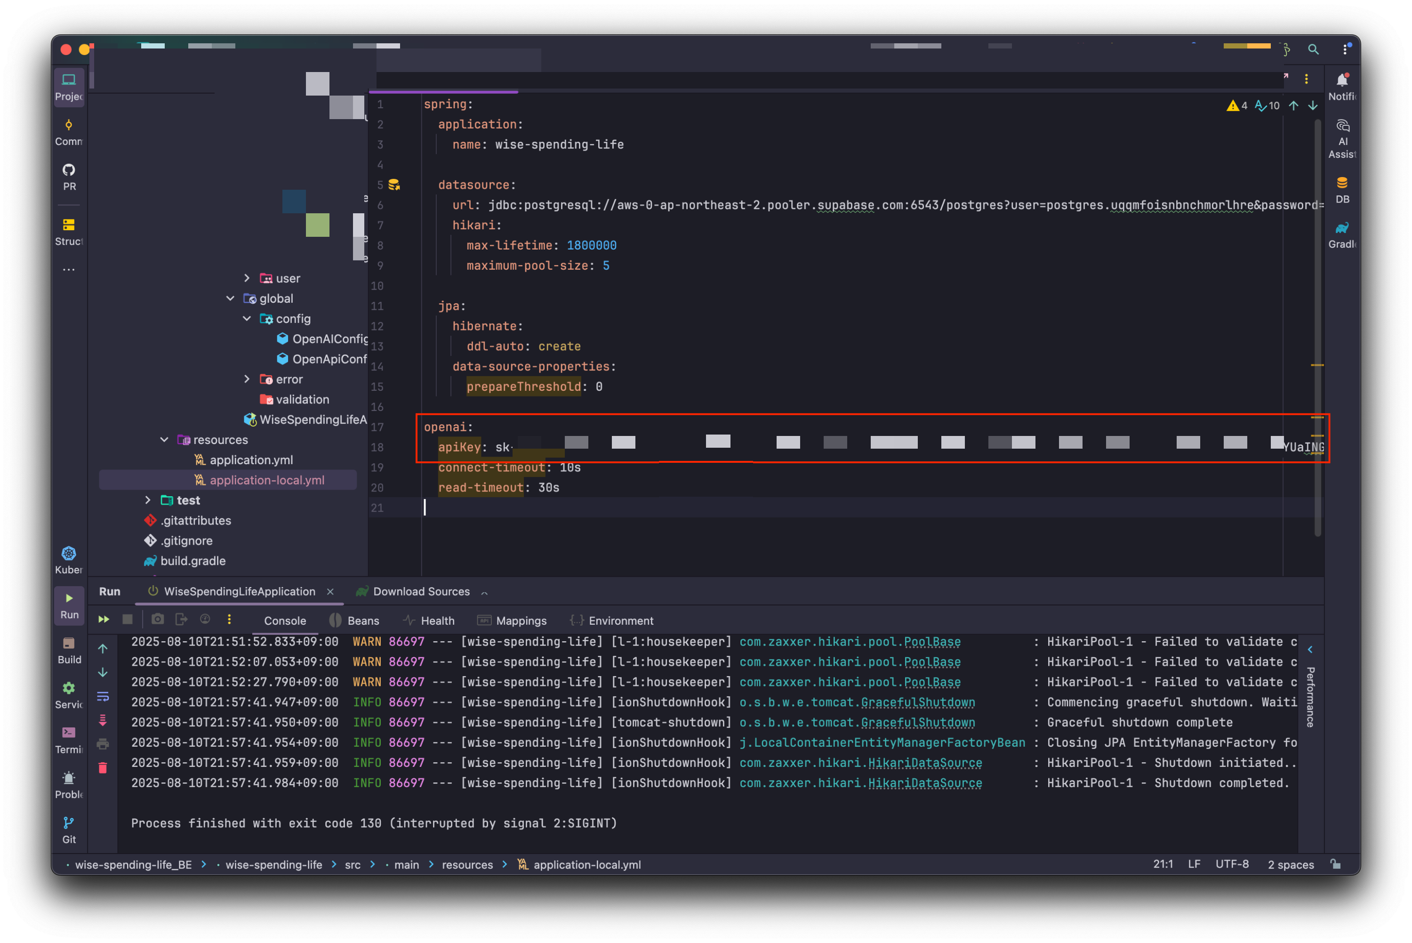Rerun WiseSpendingLifeApplication in Run toolbar
This screenshot has height=943, width=1412.
(104, 620)
